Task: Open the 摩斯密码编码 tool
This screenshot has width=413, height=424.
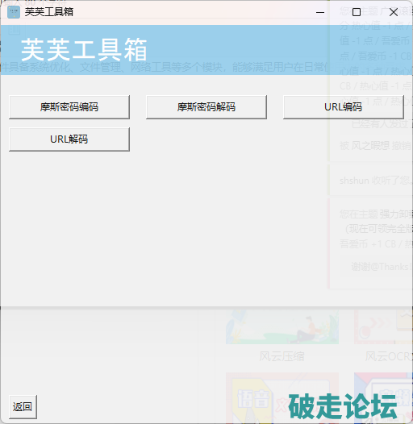Action: pos(69,107)
